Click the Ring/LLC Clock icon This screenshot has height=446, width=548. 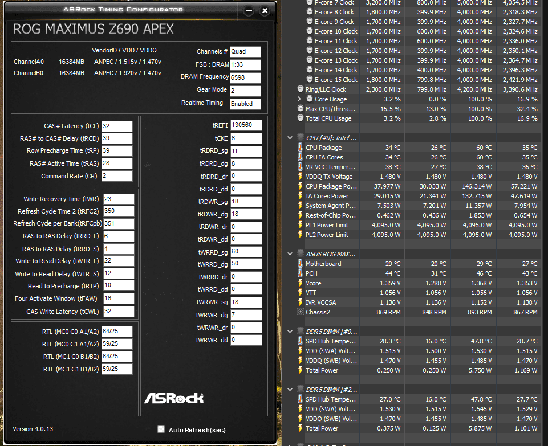tap(300, 89)
